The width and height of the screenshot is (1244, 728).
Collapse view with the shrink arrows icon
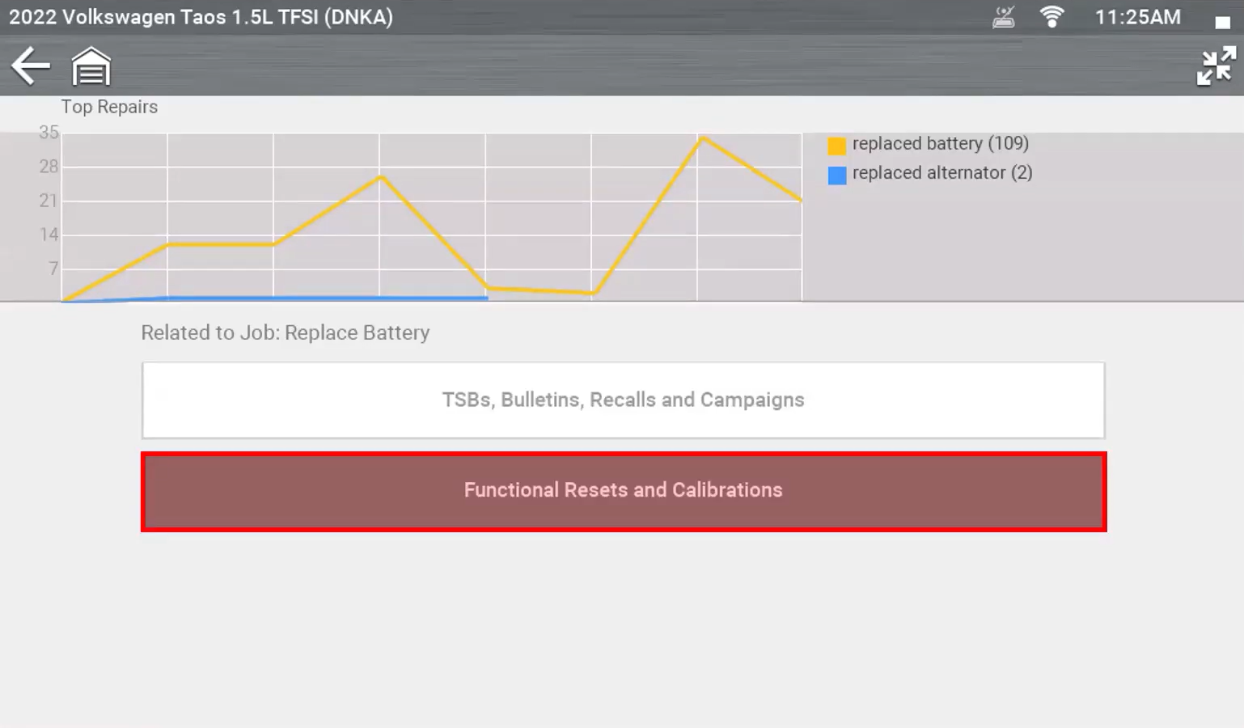(1216, 66)
